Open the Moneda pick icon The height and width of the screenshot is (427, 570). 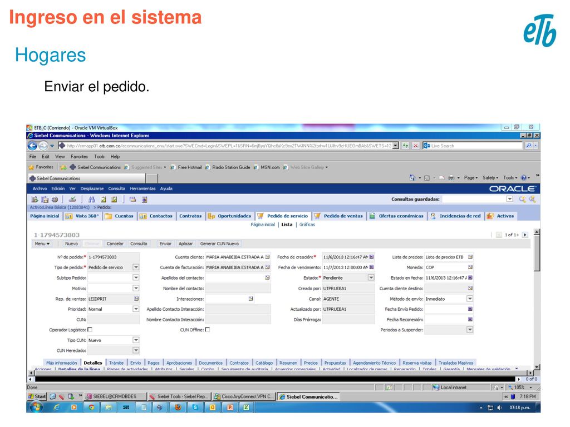pos(470,267)
